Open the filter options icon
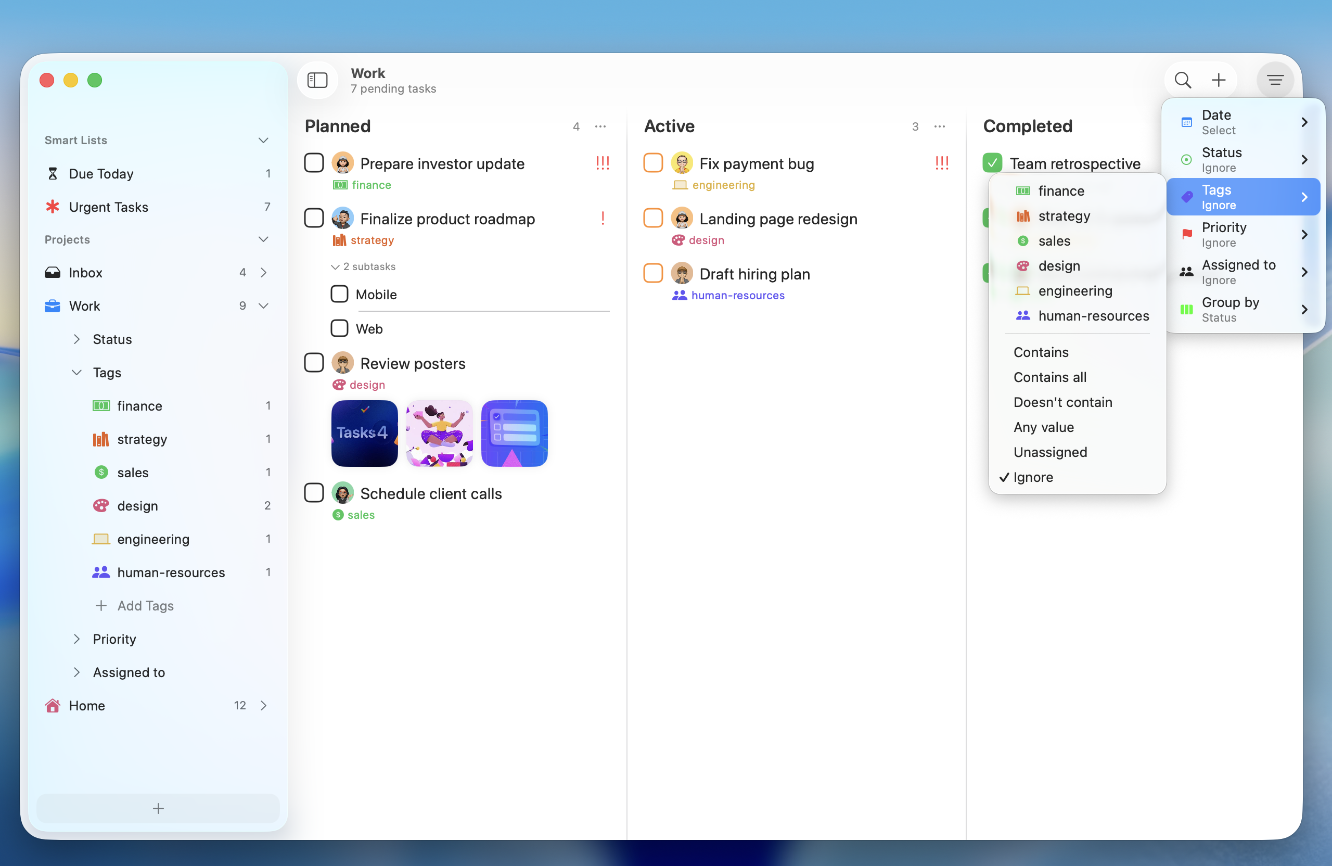This screenshot has height=866, width=1332. pyautogui.click(x=1275, y=80)
